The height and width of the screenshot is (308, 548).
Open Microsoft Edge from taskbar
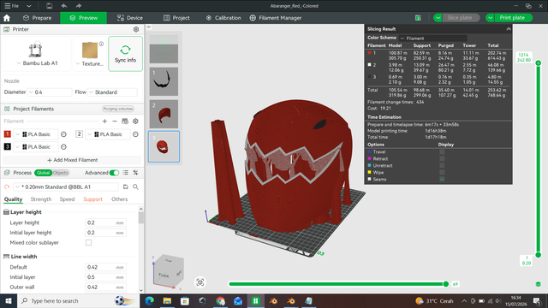click(149, 301)
